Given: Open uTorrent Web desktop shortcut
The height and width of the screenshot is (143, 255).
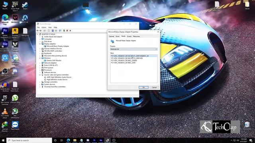Looking at the screenshot, I should (15, 99).
